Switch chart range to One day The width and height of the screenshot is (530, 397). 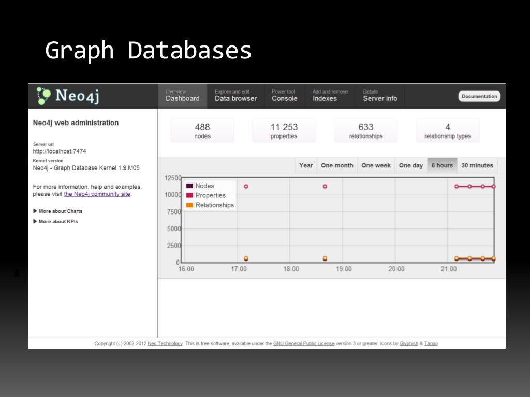(411, 166)
